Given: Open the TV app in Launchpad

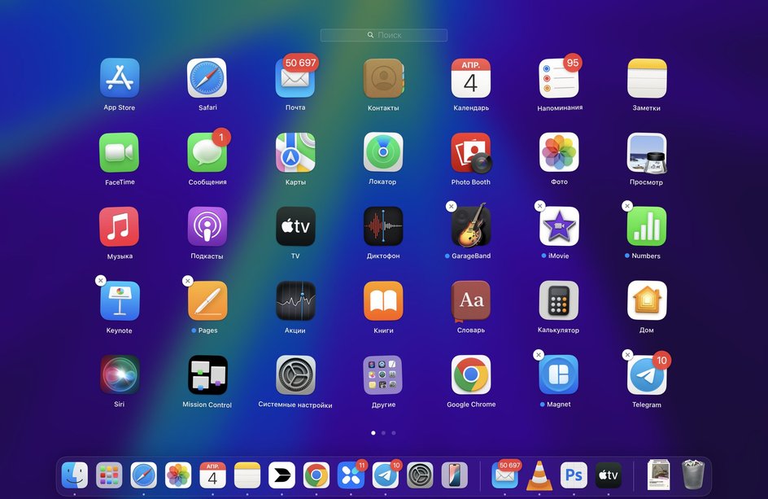Looking at the screenshot, I should [295, 226].
